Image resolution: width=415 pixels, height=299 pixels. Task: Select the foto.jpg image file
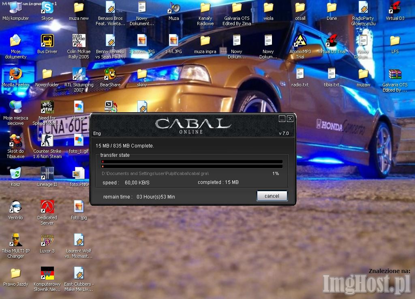pyautogui.click(x=79, y=207)
